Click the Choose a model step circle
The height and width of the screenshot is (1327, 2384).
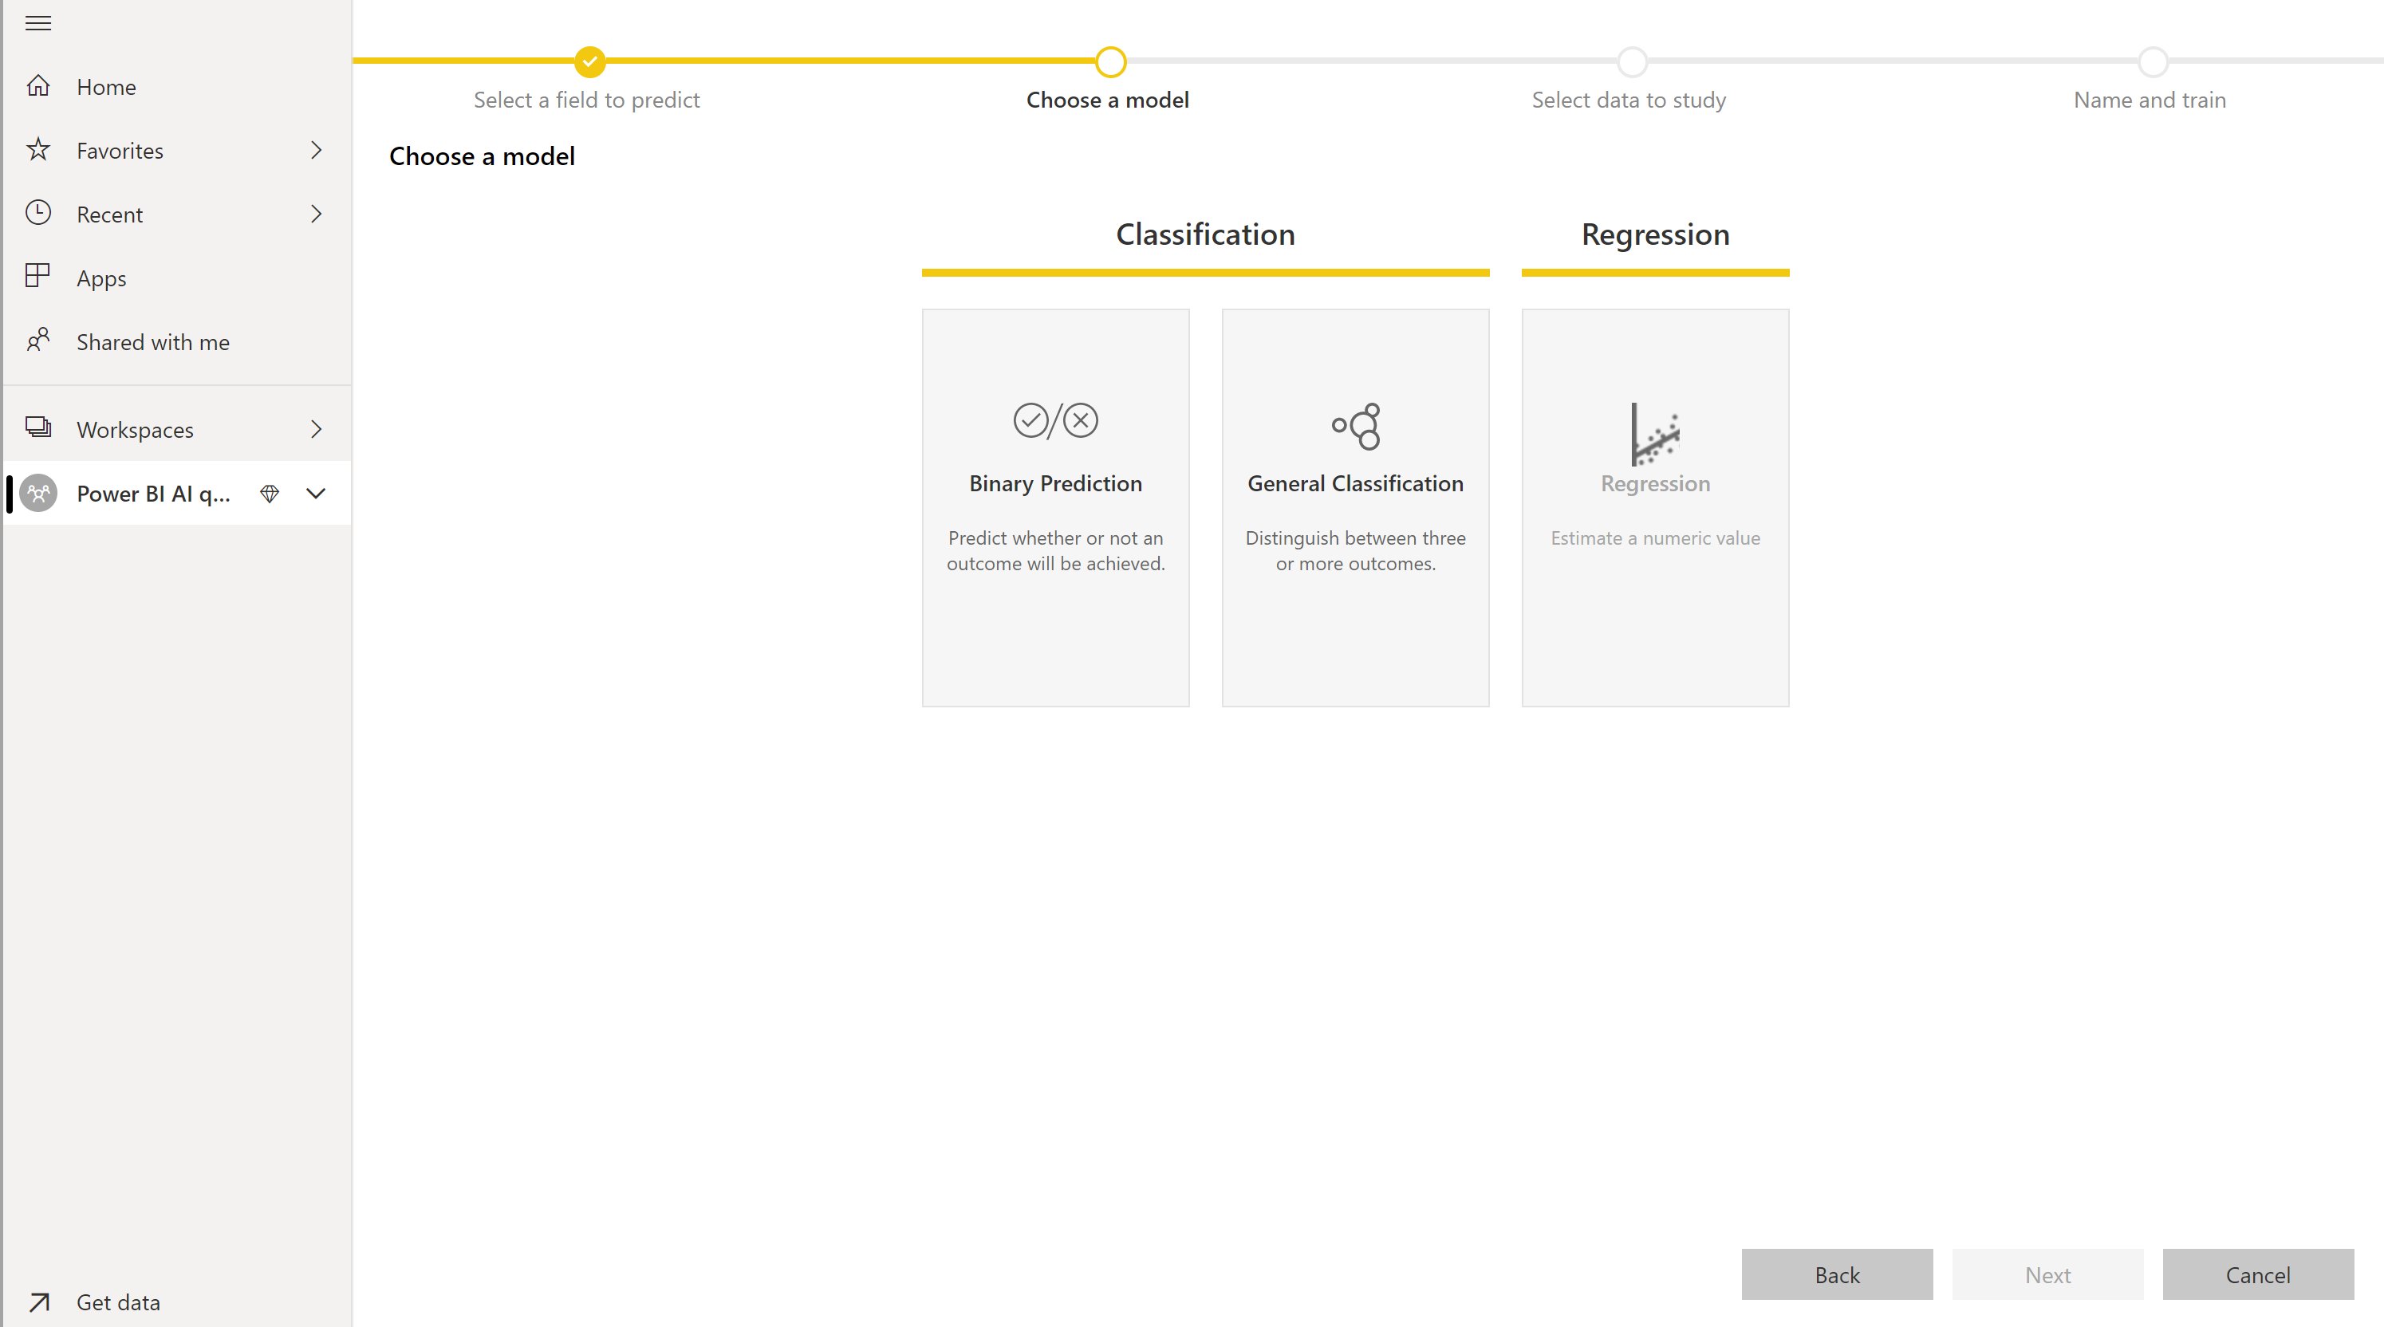1110,62
